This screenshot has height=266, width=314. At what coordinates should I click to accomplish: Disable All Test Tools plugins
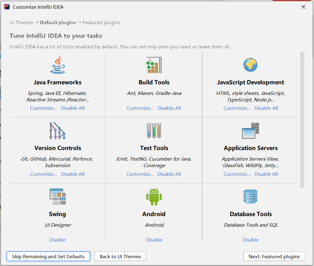pos(169,174)
